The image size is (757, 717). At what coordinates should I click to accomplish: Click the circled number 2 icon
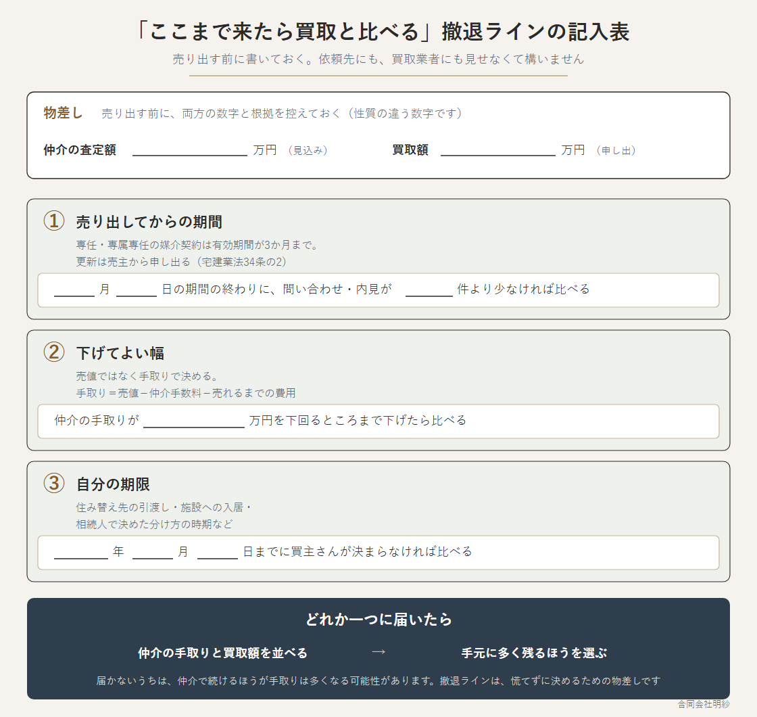coord(54,352)
